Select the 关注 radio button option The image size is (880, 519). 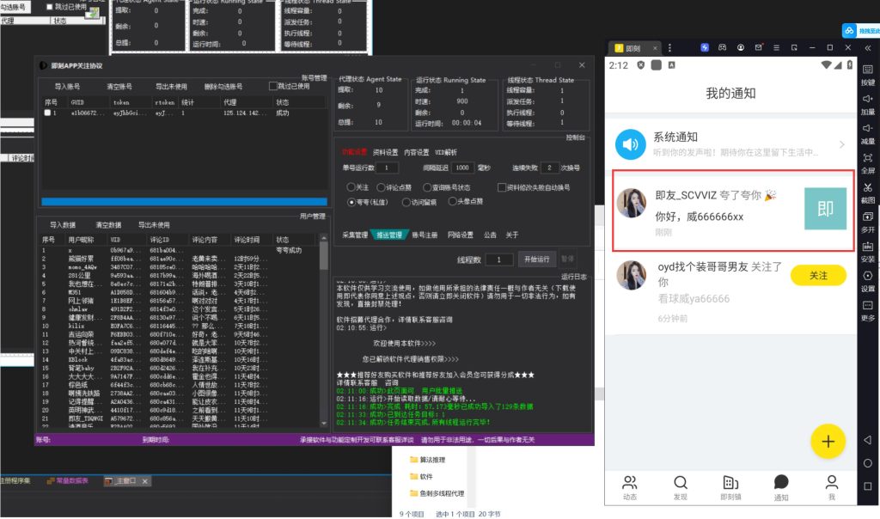pyautogui.click(x=351, y=186)
